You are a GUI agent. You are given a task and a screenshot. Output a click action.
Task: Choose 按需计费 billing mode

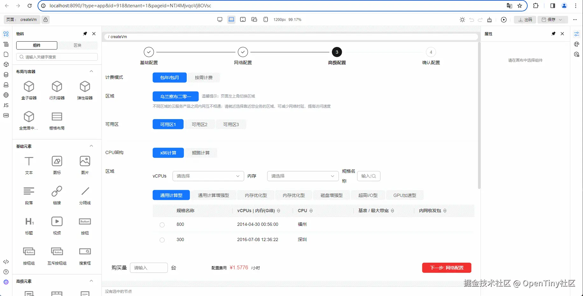coord(204,77)
